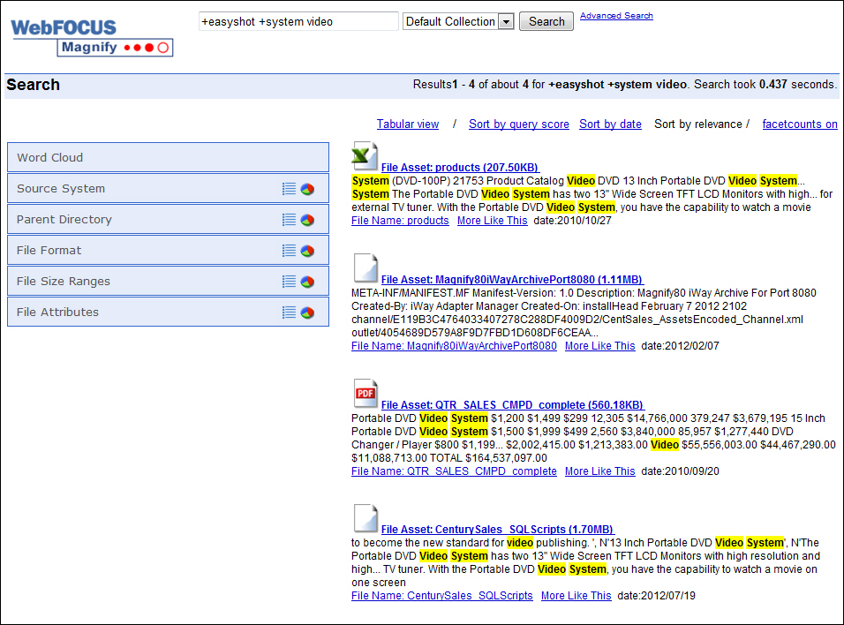Click File Name: CenturySales_SQLScripts link
This screenshot has height=625, width=844.
[x=442, y=596]
